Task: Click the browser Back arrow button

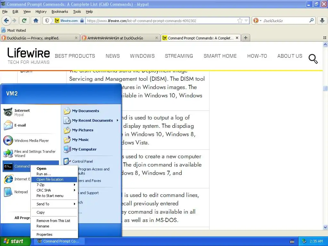Action: 6,20
